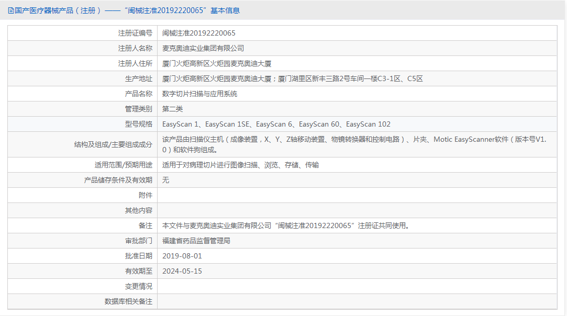Screen dimensions: 567x316
Task: Select approval date 2019-08-01
Action: [182, 256]
